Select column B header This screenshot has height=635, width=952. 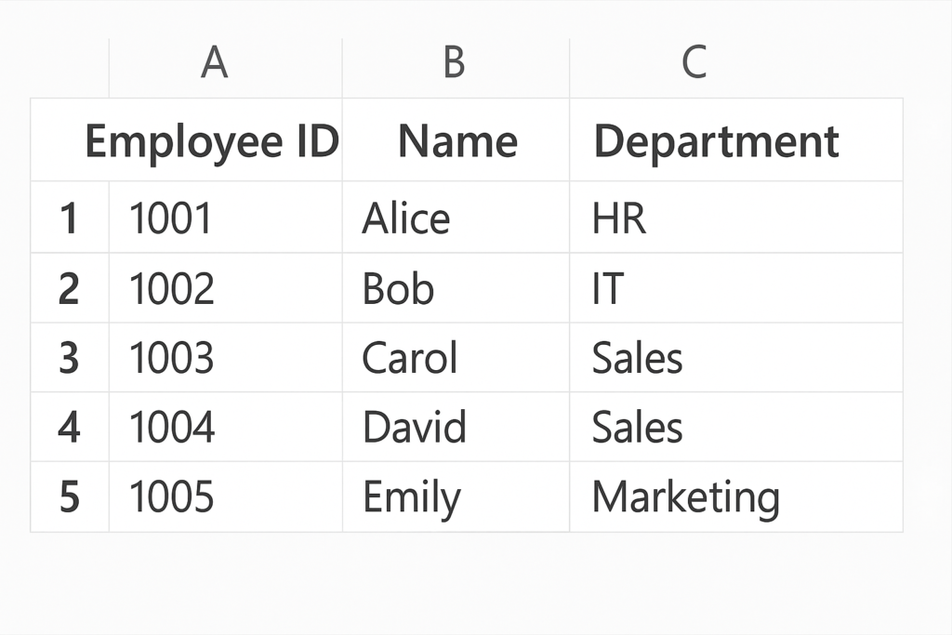[454, 63]
